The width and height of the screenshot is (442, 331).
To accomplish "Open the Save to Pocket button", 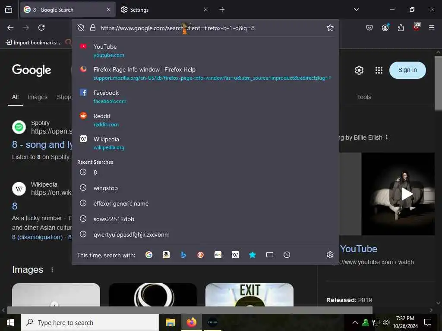I will 369,28.
